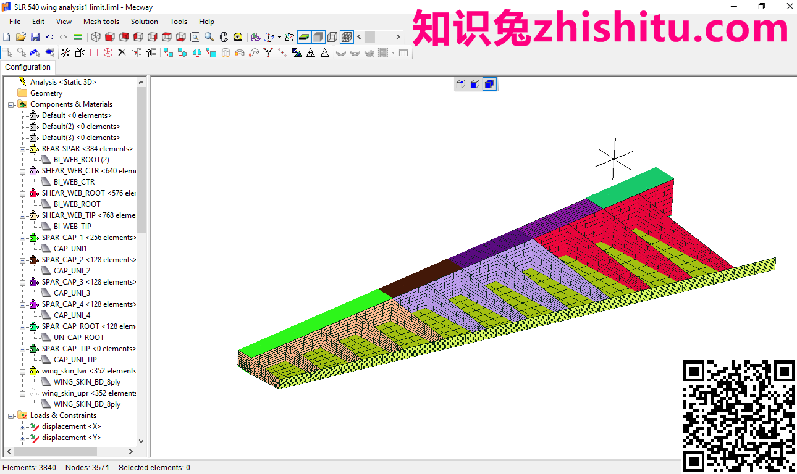This screenshot has width=797, height=474.
Task: Click the half-shaded cube icon above viewport
Action: pyautogui.click(x=475, y=84)
